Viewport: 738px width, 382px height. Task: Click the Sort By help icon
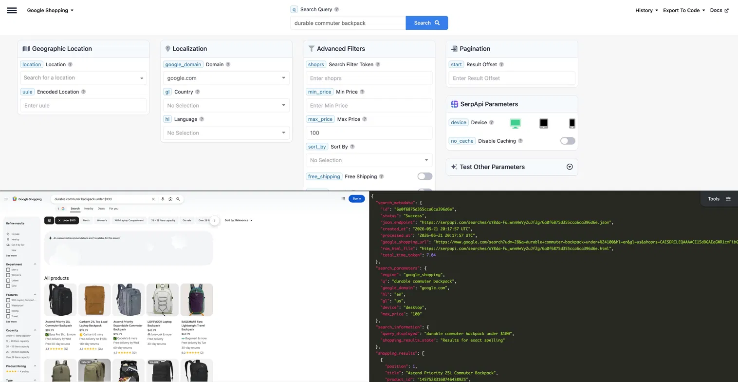pyautogui.click(x=352, y=147)
